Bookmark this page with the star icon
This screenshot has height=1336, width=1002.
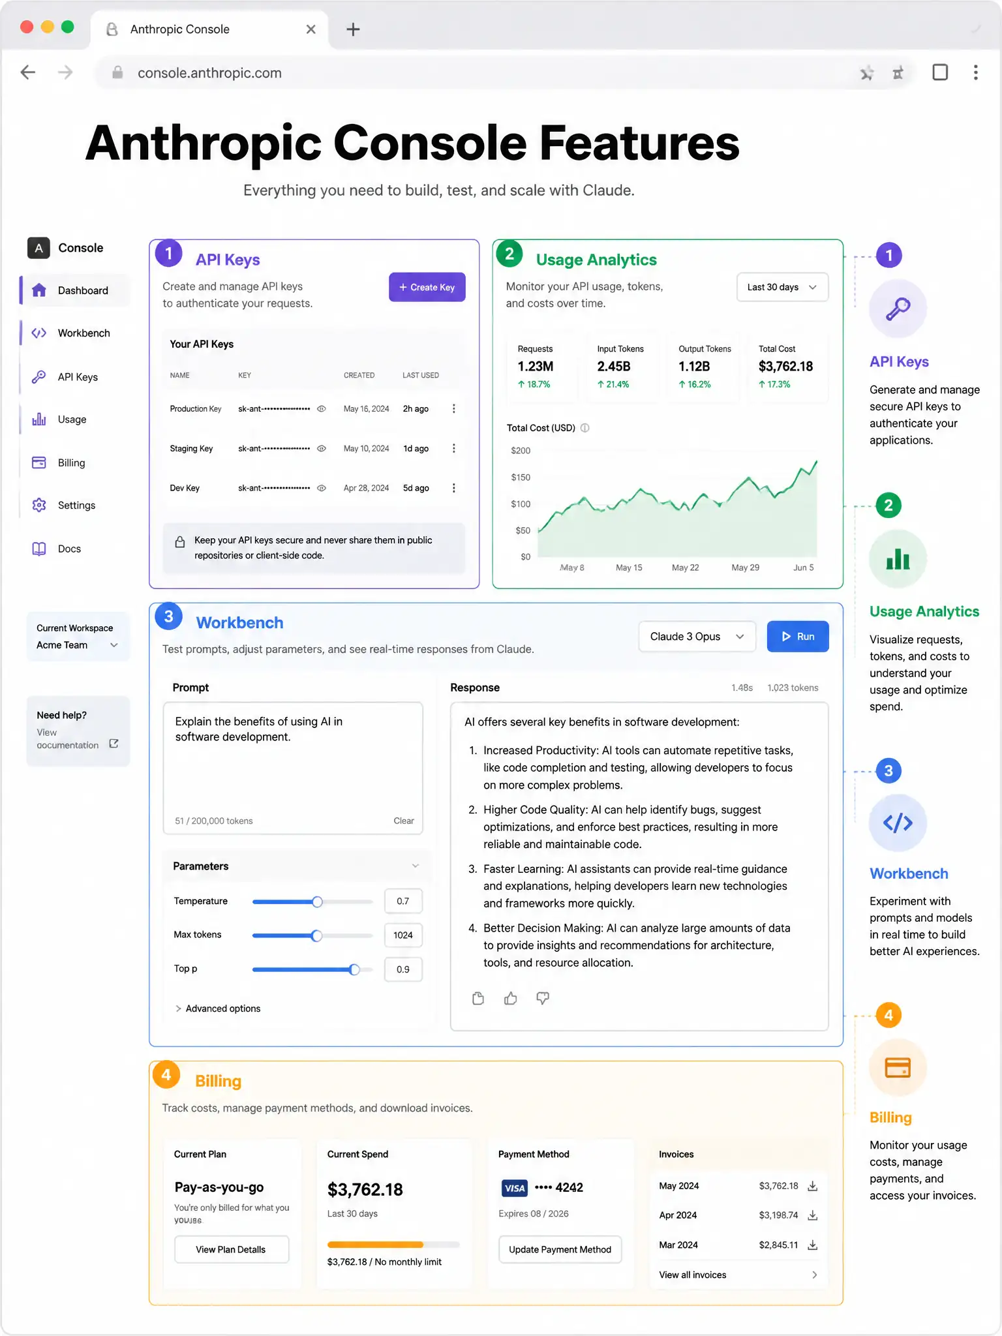pos(867,73)
